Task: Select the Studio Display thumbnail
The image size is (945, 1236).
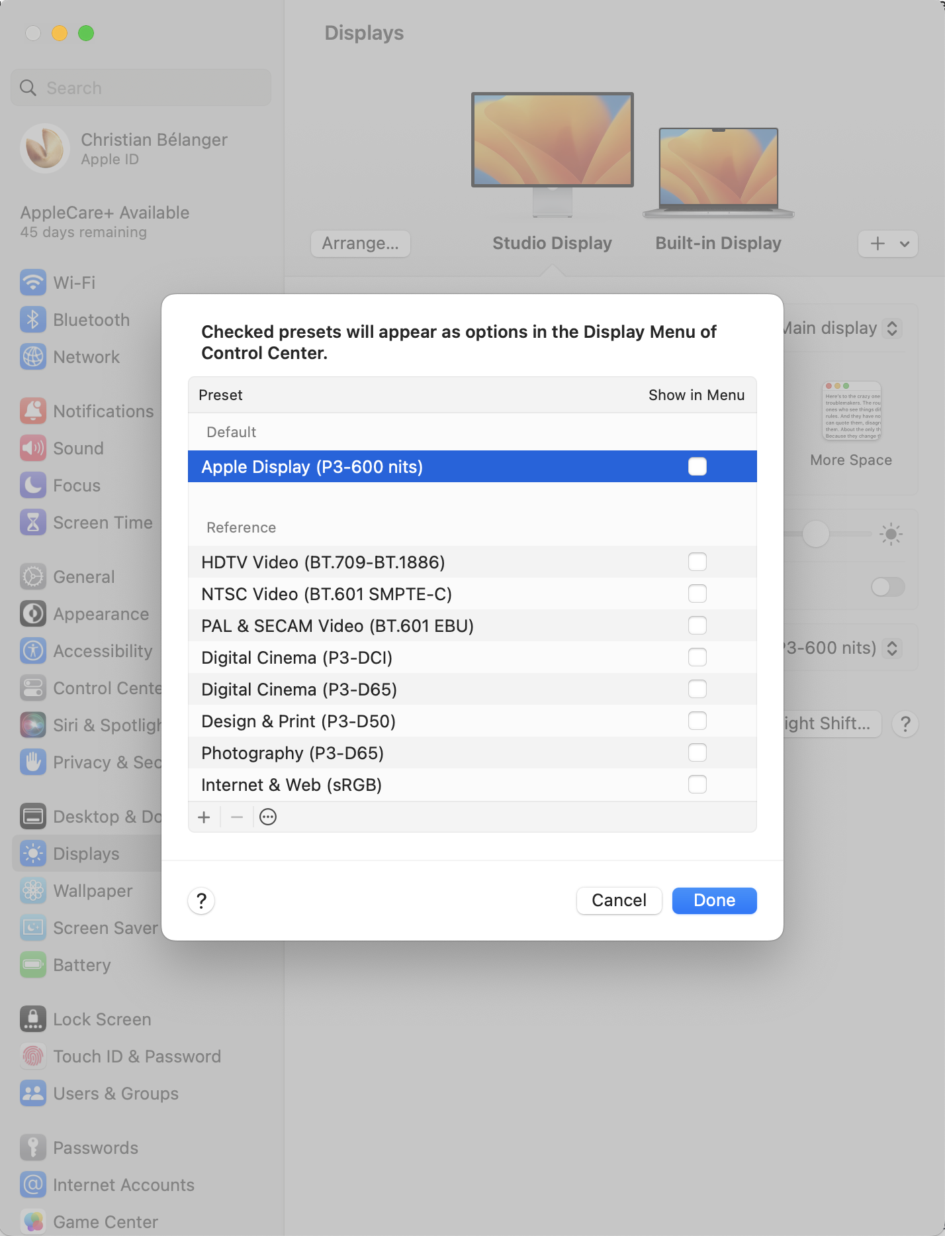Action: [553, 155]
